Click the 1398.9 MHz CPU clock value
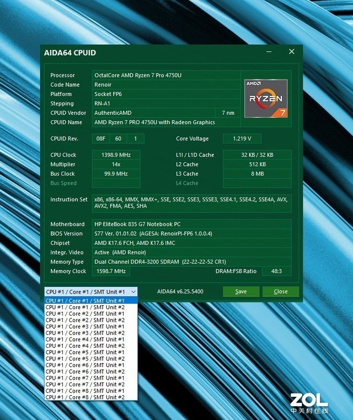This screenshot has height=420, width=353. 116,155
